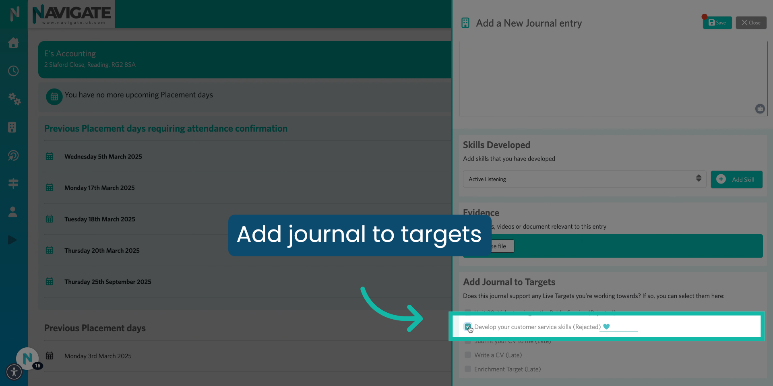Viewport: 773px width, 386px height.
Task: Click the play triangle icon in sidebar
Action: pos(12,240)
